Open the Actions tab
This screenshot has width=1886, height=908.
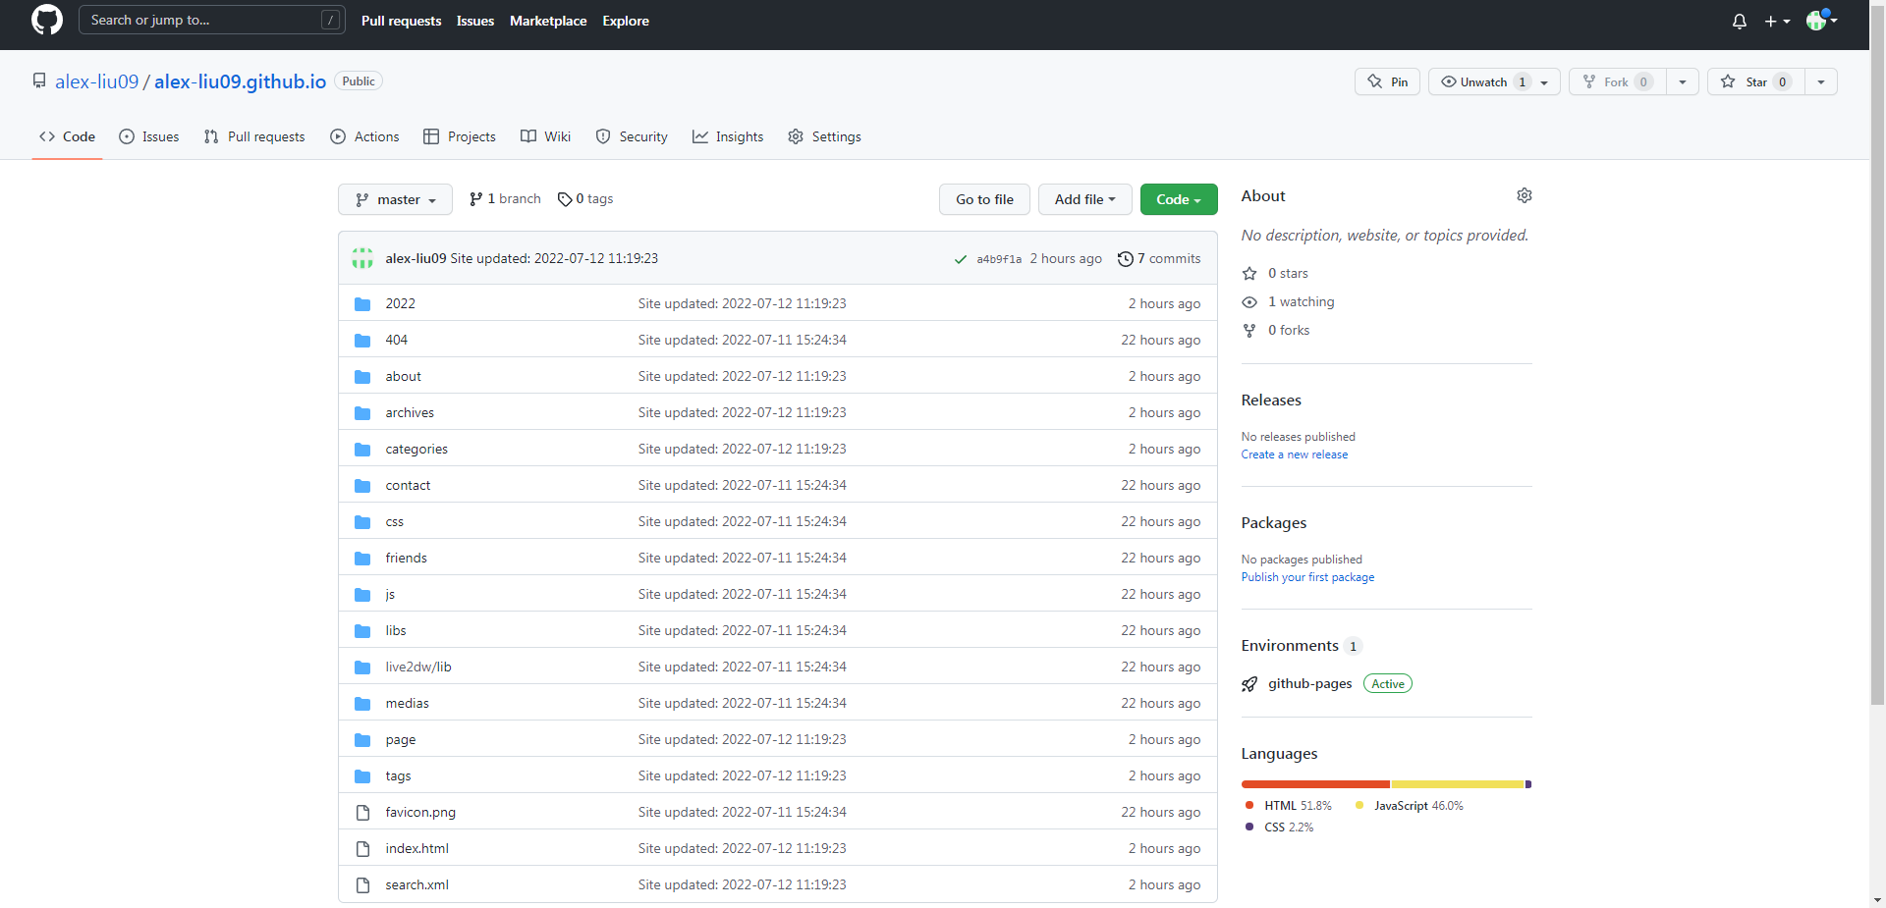click(365, 137)
